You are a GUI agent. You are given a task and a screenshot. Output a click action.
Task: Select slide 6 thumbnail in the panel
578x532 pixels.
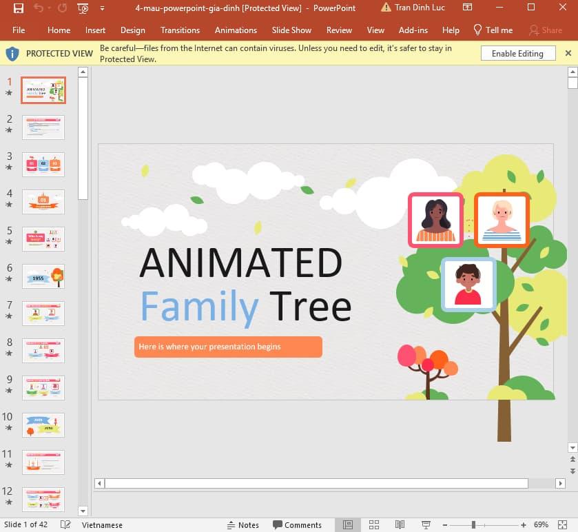coord(43,276)
